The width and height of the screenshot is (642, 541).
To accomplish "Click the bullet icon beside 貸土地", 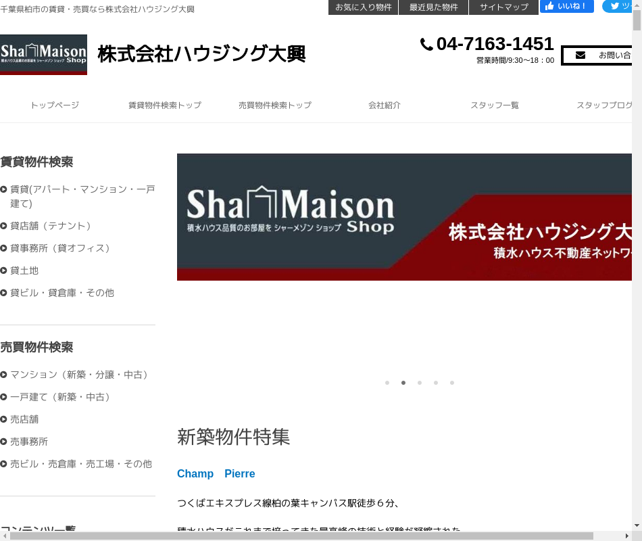I will pos(4,270).
